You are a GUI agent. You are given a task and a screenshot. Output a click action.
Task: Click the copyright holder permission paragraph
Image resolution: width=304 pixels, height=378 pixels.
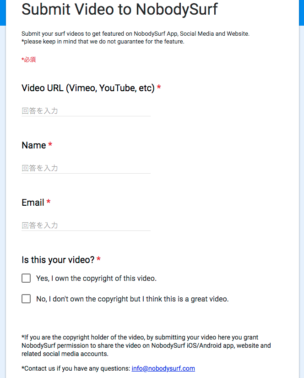(x=146, y=345)
